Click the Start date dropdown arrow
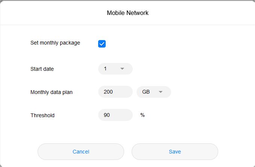Screen dimensions: 255x167 pyautogui.click(x=122, y=69)
